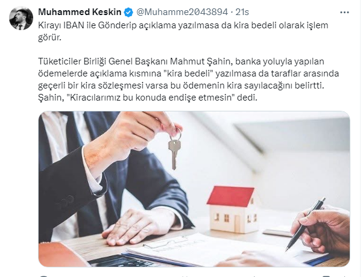Click the reply icon below the photo
363x277 pixels.
click(x=43, y=276)
